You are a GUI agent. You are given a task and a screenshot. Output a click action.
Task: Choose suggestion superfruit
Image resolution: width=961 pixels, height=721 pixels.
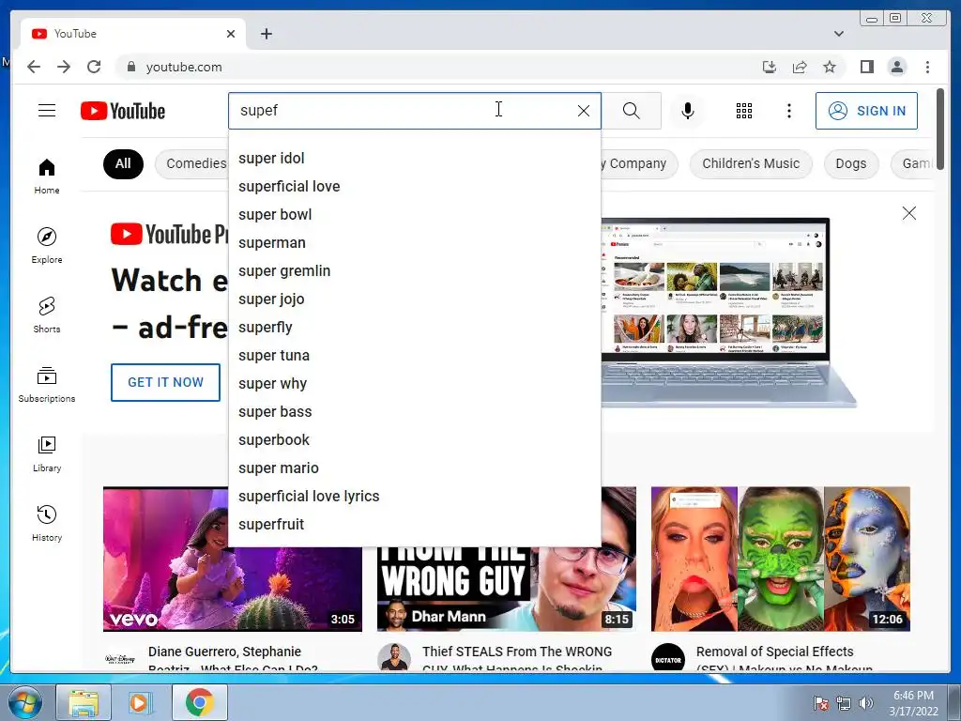(414, 525)
